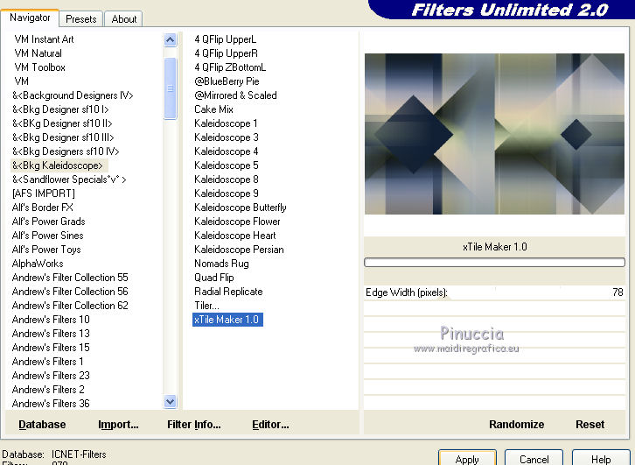Select Alf's Border FX
This screenshot has width=635, height=465.
pos(43,208)
